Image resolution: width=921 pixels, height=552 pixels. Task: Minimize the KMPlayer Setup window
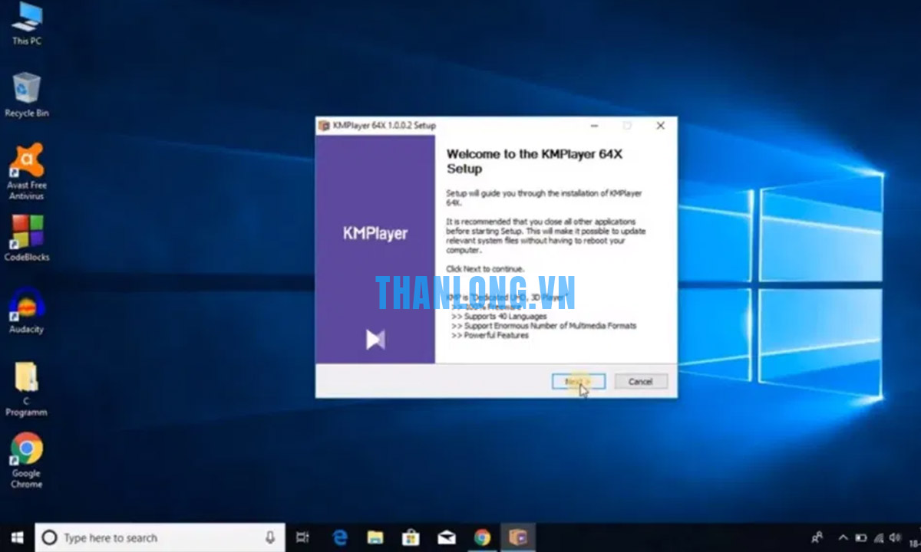point(594,126)
